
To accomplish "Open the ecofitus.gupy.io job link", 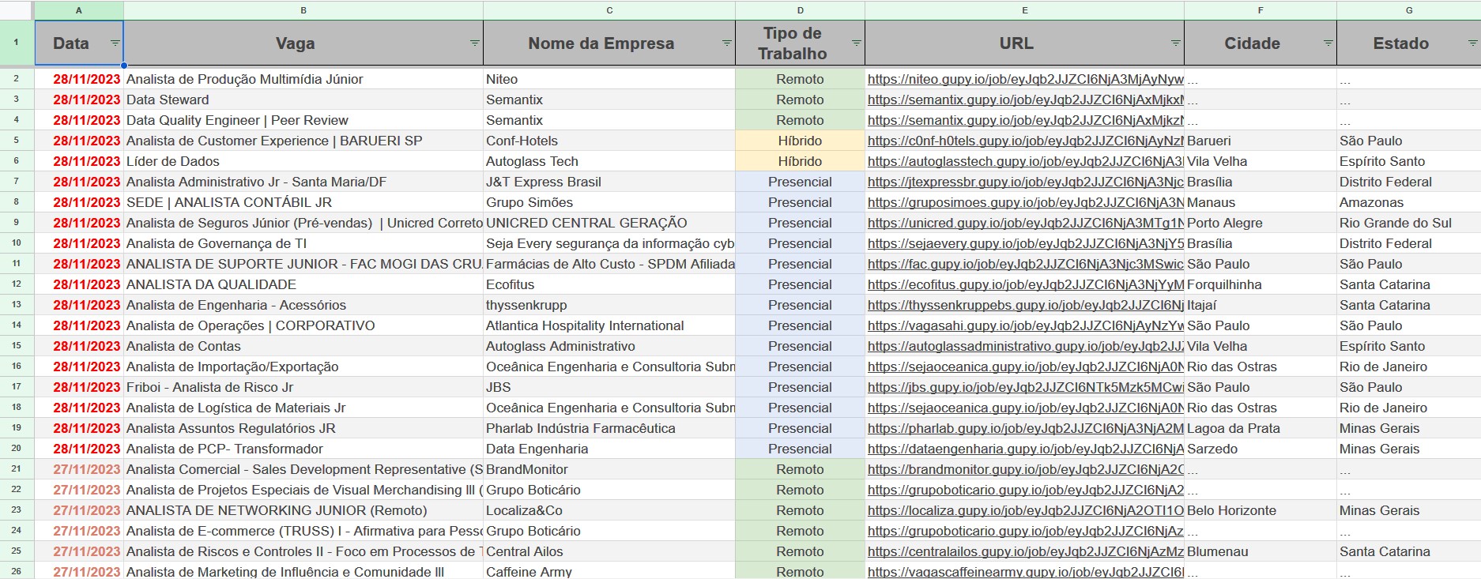I will (x=1026, y=284).
